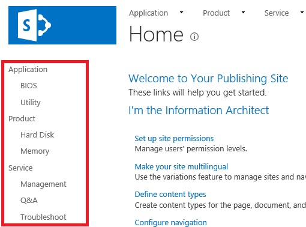Expand the Application top menu dropdown arrow
The height and width of the screenshot is (227, 306).
pos(181,13)
